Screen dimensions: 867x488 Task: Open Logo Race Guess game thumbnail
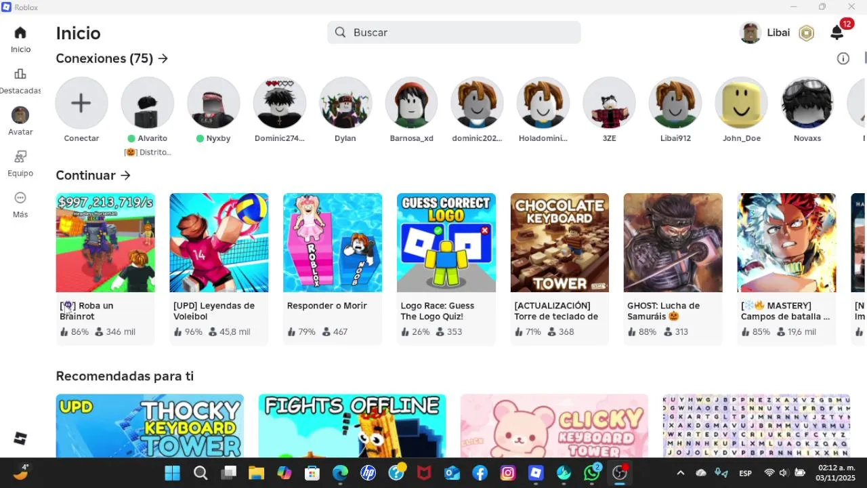point(446,243)
